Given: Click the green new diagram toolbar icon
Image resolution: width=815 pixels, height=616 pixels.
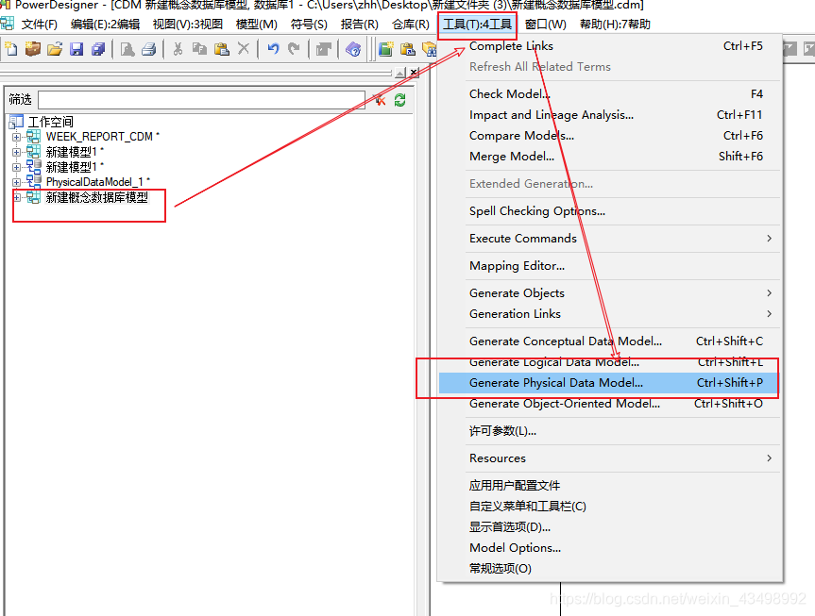Looking at the screenshot, I should pos(385,49).
